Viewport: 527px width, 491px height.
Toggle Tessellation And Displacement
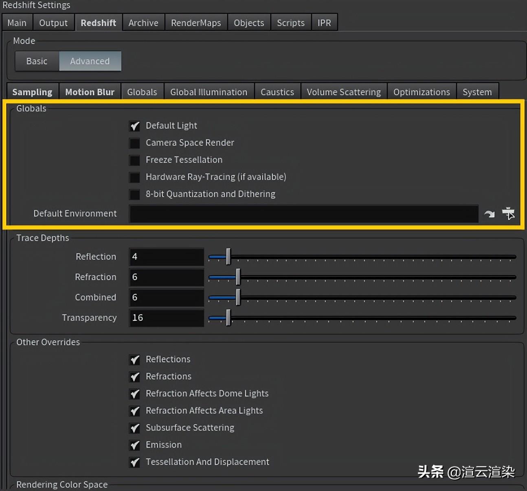pos(134,462)
